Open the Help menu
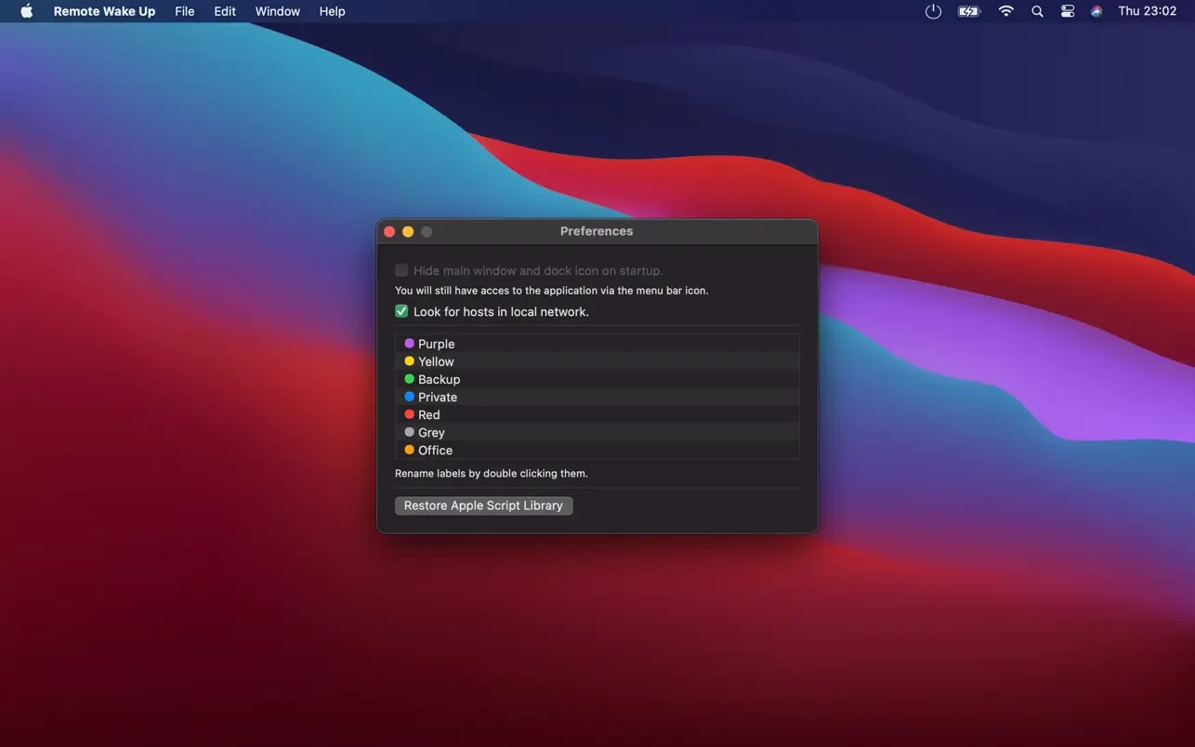The width and height of the screenshot is (1195, 747). click(332, 11)
